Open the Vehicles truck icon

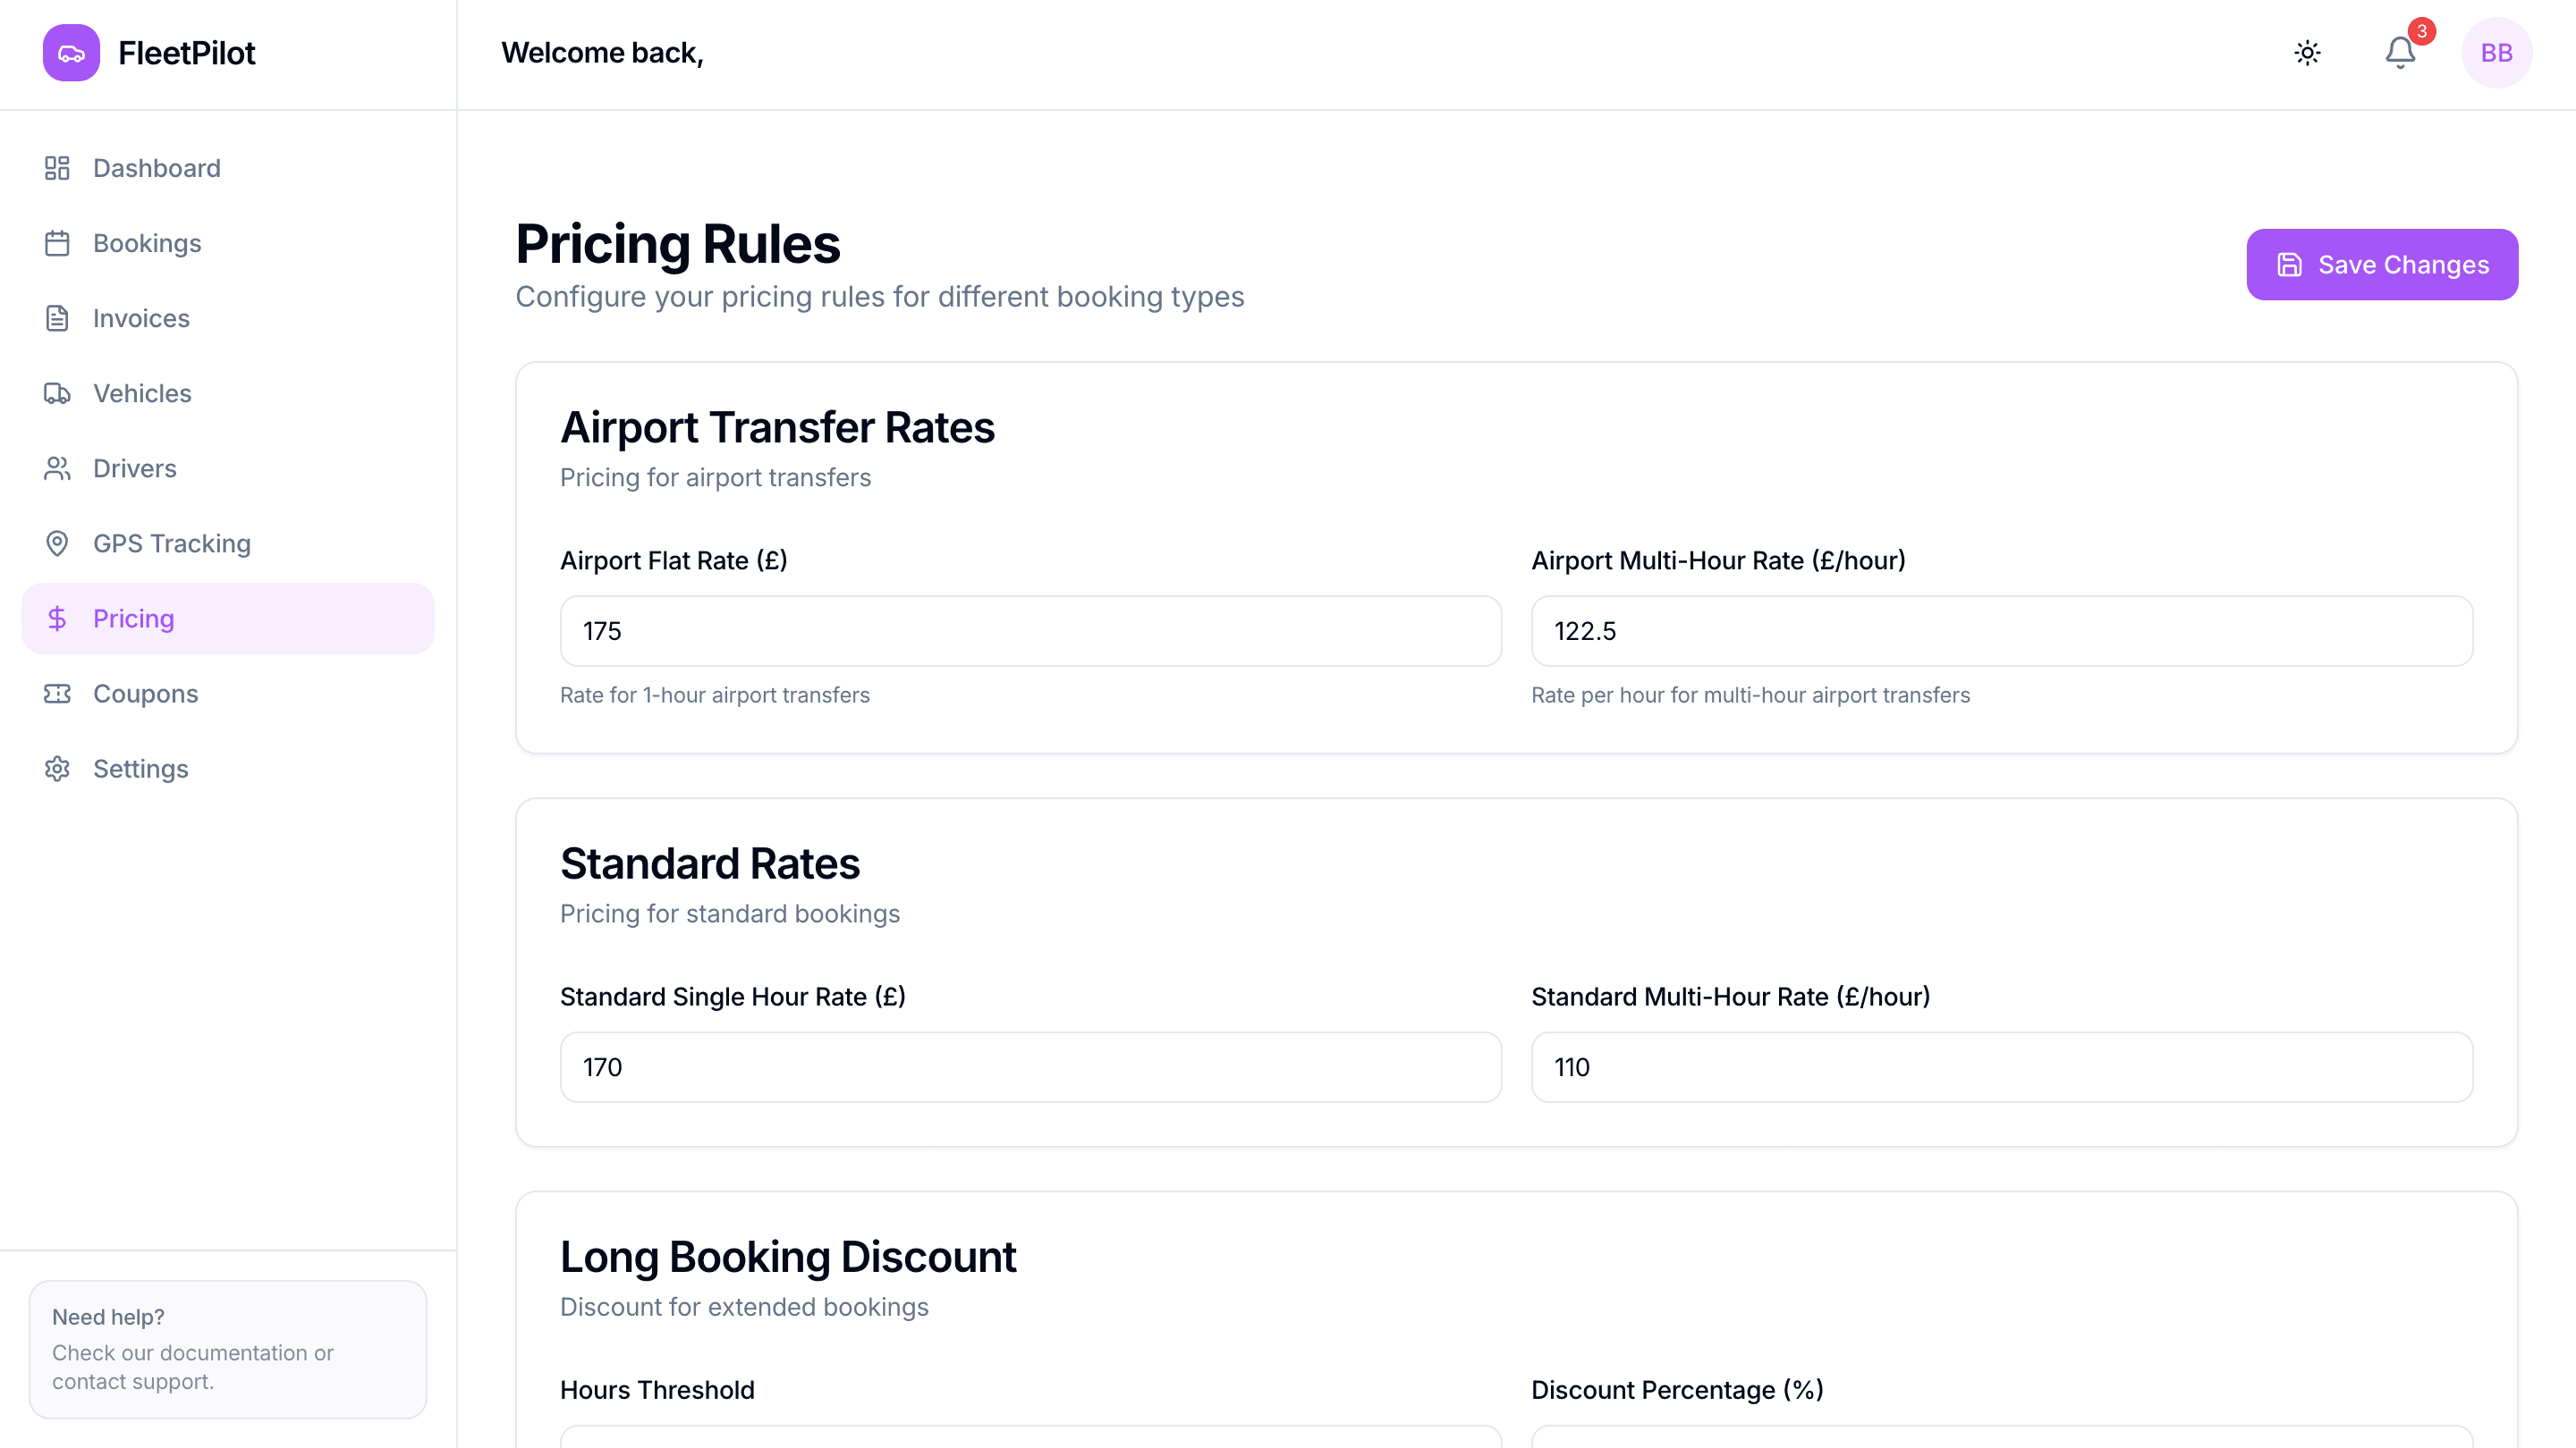[x=57, y=392]
